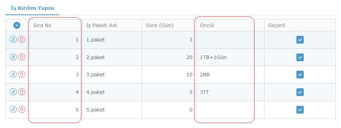This screenshot has height=128, width=341.
Task: Uncheck Geçerli for 3.paket
Action: [x=300, y=75]
